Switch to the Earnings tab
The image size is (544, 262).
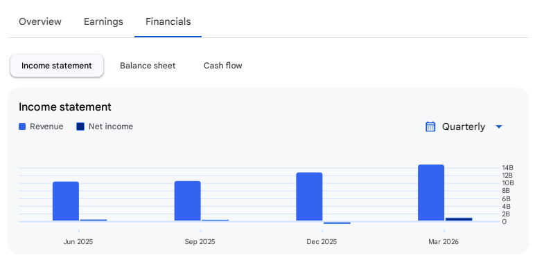(103, 21)
